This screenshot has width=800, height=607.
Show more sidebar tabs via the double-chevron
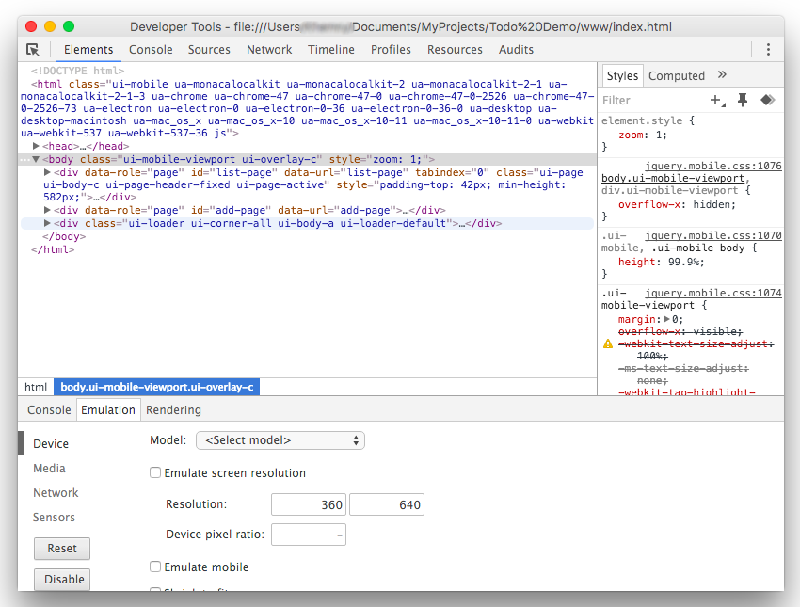[722, 75]
